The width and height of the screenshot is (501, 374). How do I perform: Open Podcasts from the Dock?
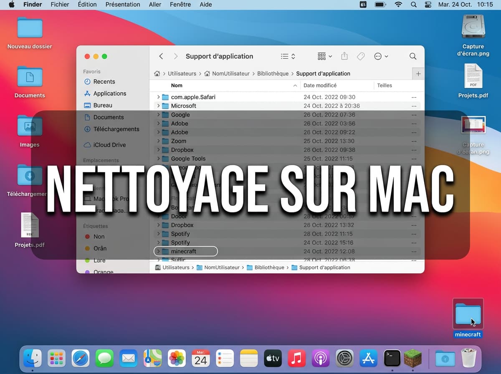[x=321, y=358]
